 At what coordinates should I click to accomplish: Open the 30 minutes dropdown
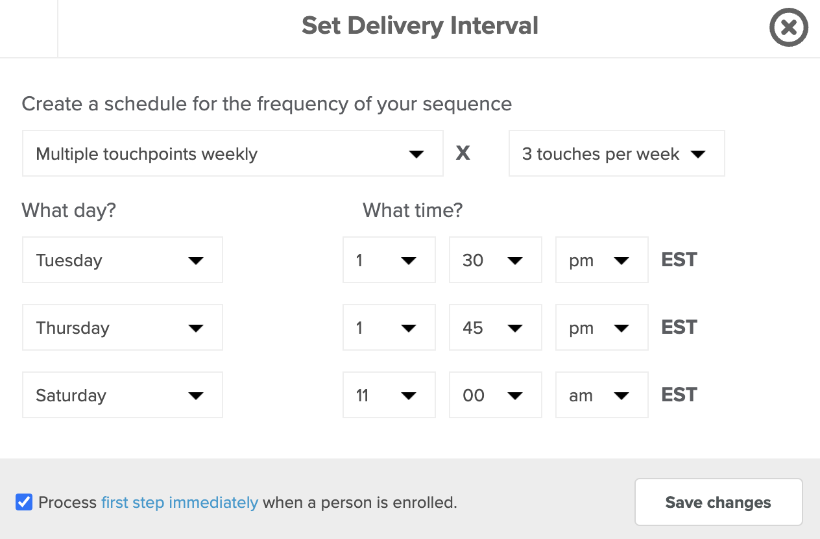[x=496, y=260]
